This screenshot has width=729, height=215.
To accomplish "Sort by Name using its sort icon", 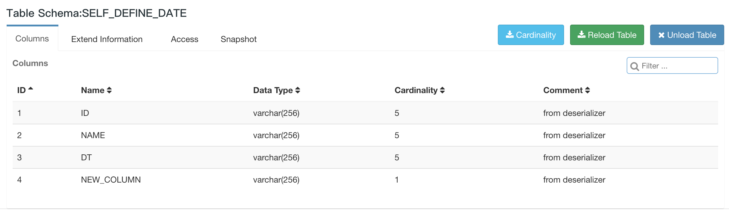I will [109, 90].
